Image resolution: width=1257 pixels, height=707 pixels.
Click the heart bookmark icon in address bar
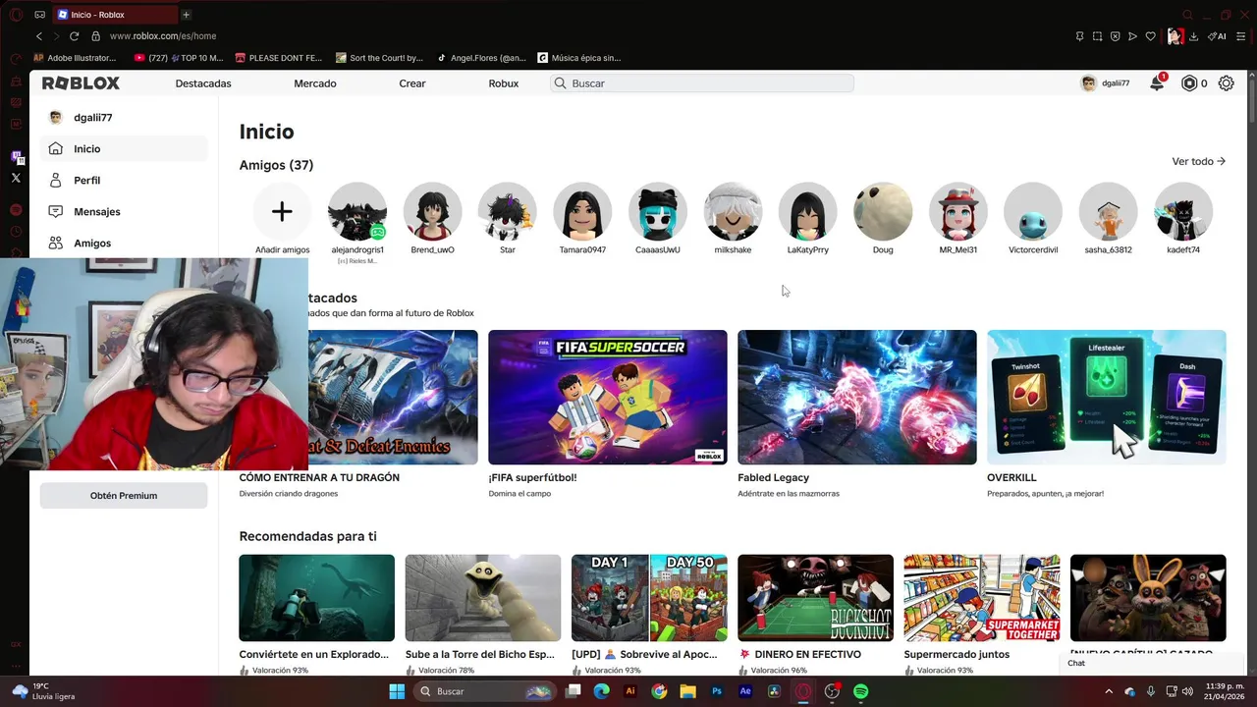point(1150,36)
